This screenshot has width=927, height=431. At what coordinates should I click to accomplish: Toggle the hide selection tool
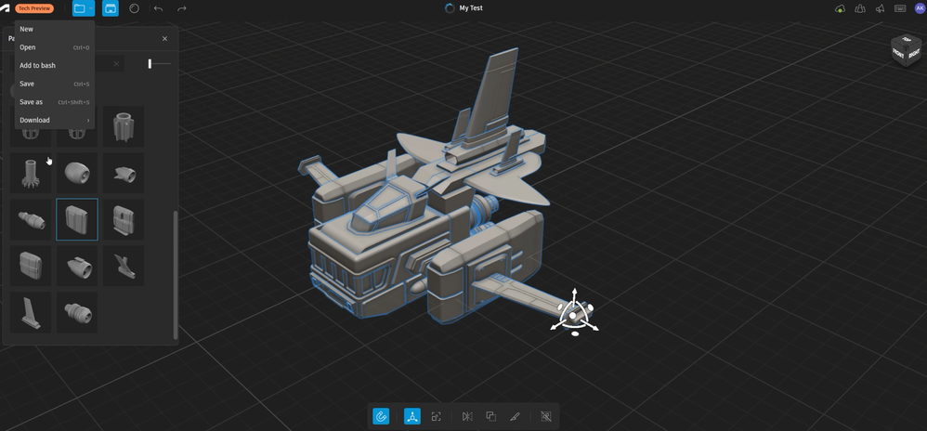click(545, 416)
